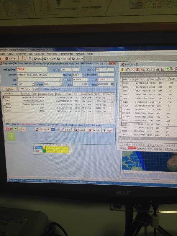Open the QRZ lookup globe button
The height and width of the screenshot is (236, 177).
pyautogui.click(x=38, y=58)
